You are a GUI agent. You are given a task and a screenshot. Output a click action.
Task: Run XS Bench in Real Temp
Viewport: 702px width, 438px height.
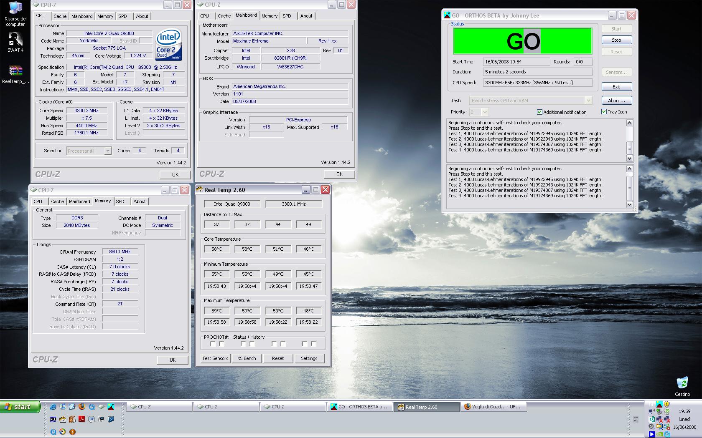pyautogui.click(x=247, y=358)
